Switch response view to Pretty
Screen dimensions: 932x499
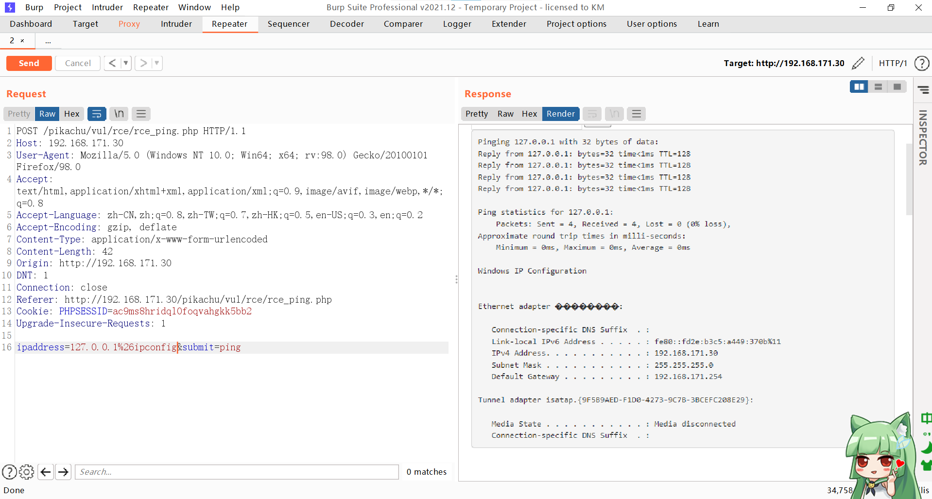click(x=477, y=114)
